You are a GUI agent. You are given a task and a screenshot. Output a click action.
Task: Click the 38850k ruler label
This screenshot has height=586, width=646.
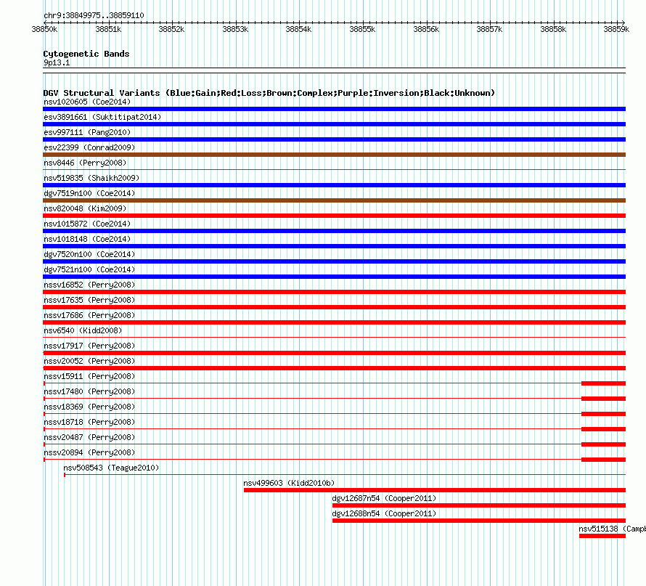tap(44, 29)
